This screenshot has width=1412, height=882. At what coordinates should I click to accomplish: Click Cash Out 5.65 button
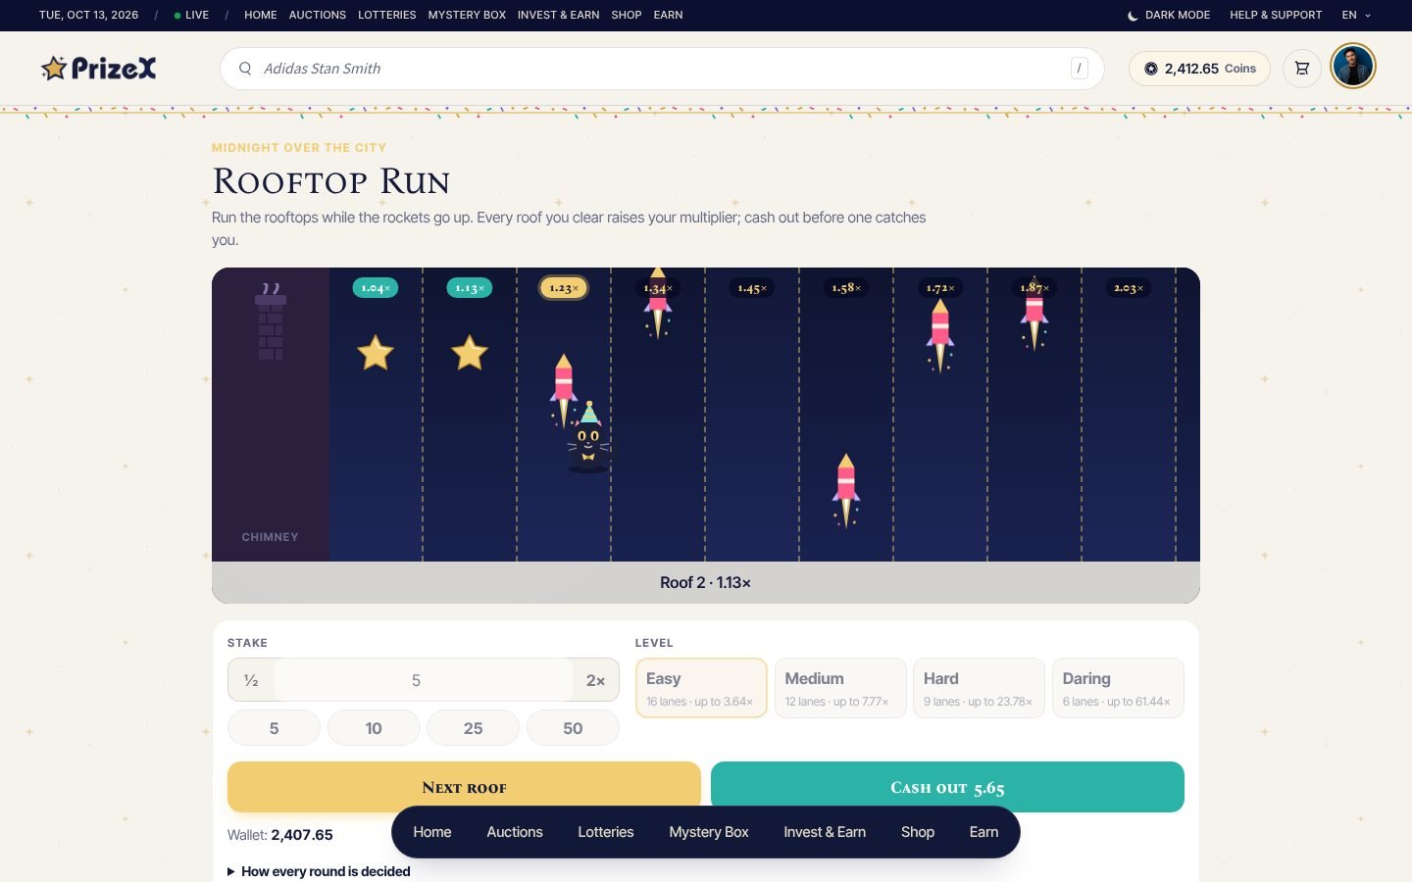947,787
